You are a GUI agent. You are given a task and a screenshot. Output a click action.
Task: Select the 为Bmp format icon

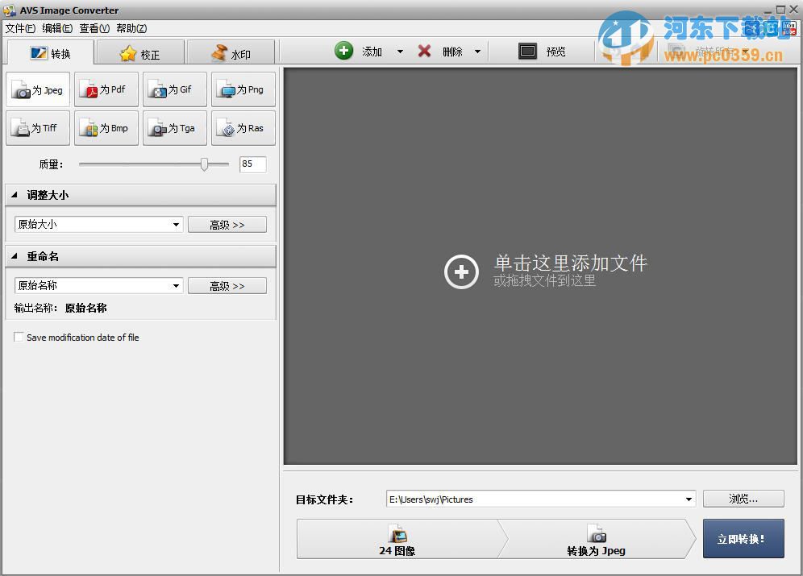click(x=106, y=127)
